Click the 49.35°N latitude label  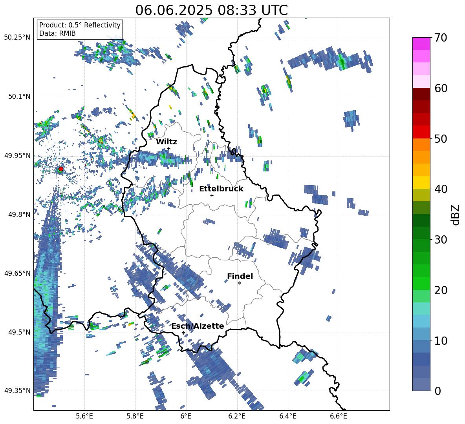point(17,391)
